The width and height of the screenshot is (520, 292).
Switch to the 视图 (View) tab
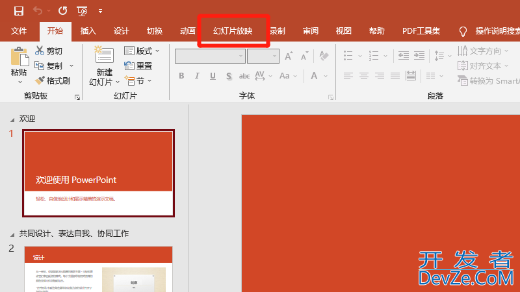coord(344,31)
